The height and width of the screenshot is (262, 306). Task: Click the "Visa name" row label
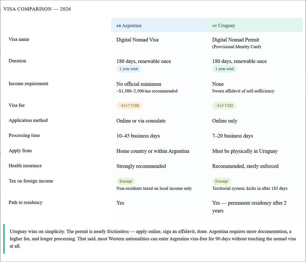tap(19, 39)
